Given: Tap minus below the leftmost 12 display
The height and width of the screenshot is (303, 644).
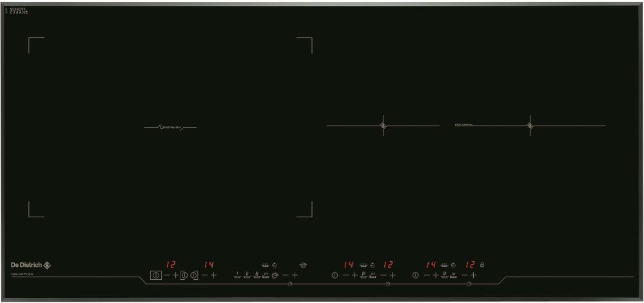Looking at the screenshot, I should point(167,275).
